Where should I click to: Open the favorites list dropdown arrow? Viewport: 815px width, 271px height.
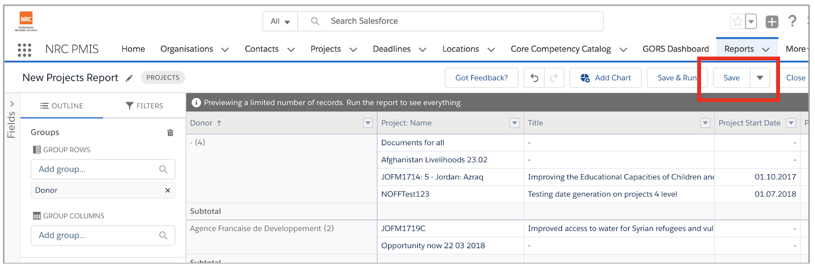pos(751,21)
